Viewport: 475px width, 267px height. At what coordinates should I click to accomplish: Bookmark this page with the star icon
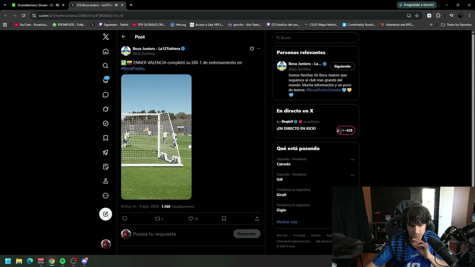417,16
